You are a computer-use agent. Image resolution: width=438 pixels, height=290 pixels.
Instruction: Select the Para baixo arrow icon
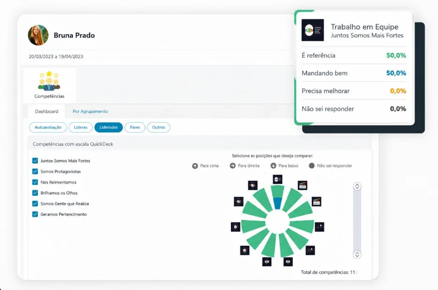(274, 166)
